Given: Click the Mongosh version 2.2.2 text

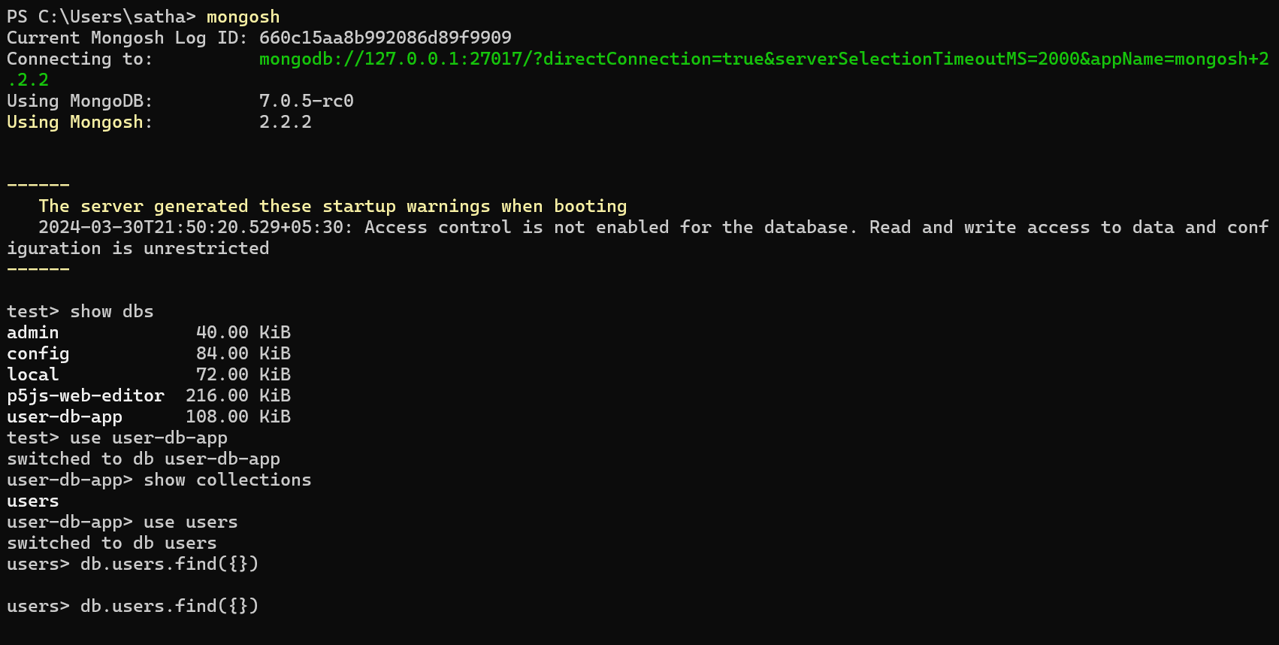Looking at the screenshot, I should point(285,123).
